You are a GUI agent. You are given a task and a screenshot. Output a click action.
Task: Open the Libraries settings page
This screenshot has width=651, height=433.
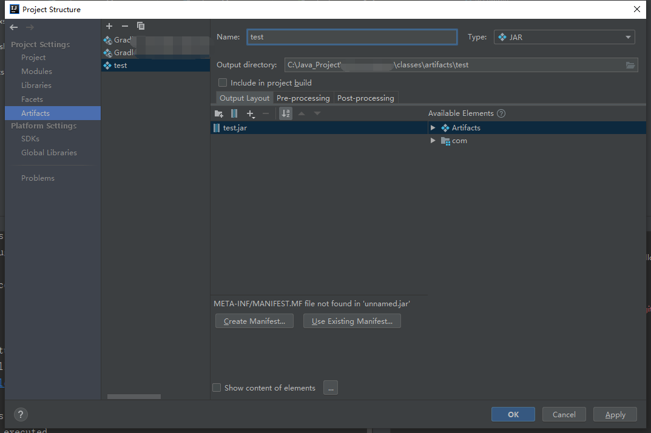[x=36, y=86]
